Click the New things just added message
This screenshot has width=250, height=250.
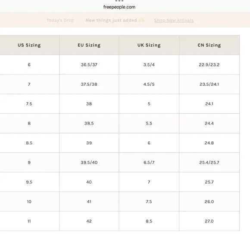[111, 20]
